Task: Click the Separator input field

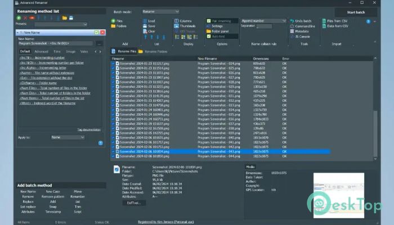Action: [x=264, y=26]
